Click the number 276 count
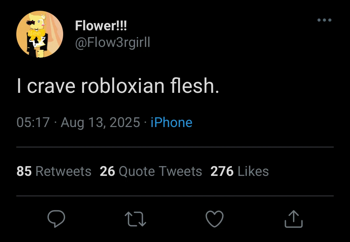This screenshot has width=350, height=242. pyautogui.click(x=222, y=171)
